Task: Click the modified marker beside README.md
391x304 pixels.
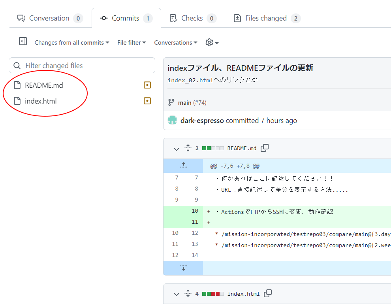Action: (147, 85)
